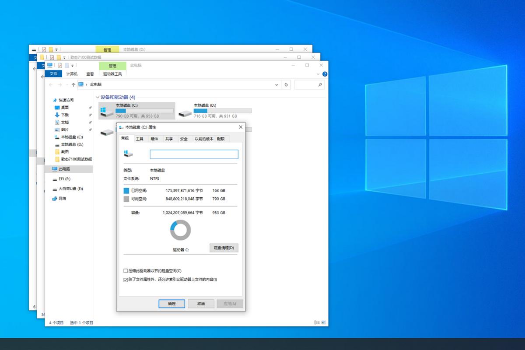This screenshot has width=525, height=350.
Task: Open the 查看 ribbon tab
Action: click(90, 74)
